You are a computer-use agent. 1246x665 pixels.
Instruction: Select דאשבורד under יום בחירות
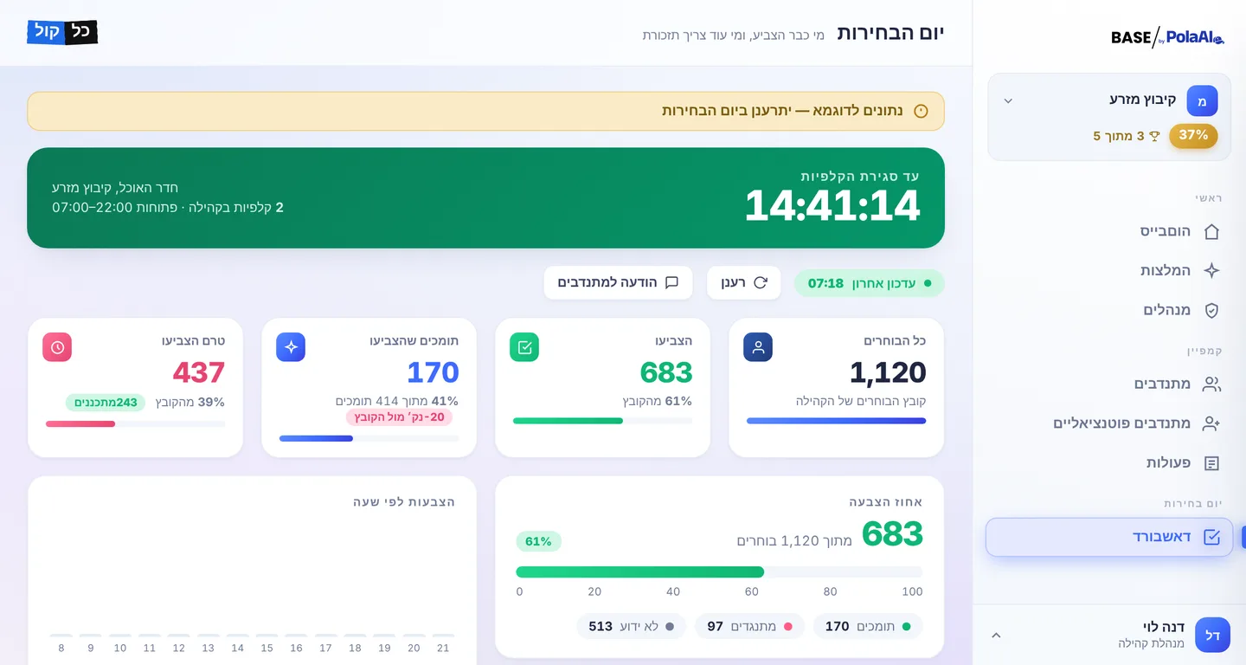tap(1109, 537)
